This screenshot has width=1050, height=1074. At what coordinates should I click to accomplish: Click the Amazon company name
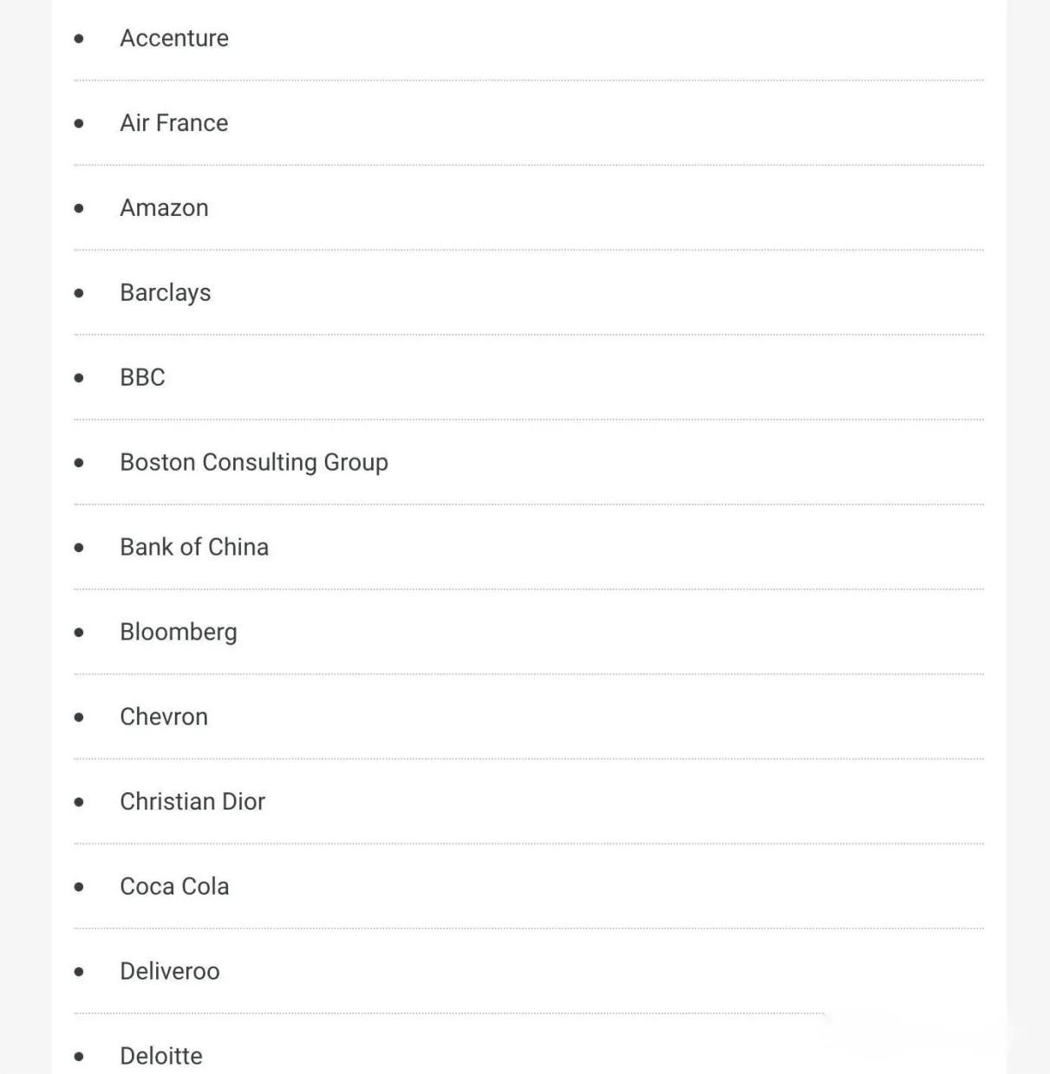point(164,208)
